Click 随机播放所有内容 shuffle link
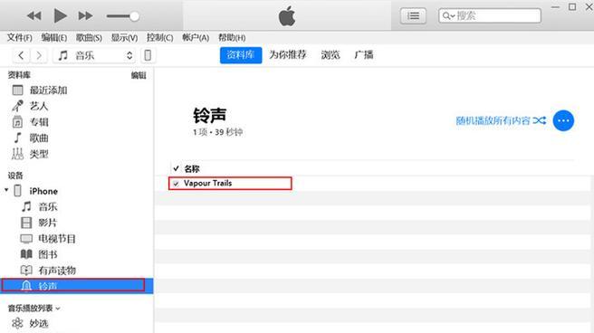Screen dimensions: 594x333 pyautogui.click(x=501, y=120)
